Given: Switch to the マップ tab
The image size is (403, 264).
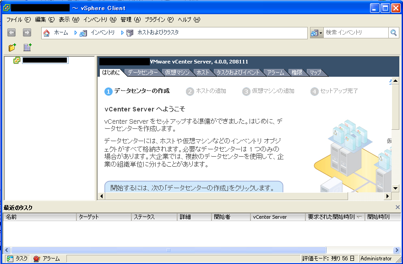Looking at the screenshot, I should [316, 73].
